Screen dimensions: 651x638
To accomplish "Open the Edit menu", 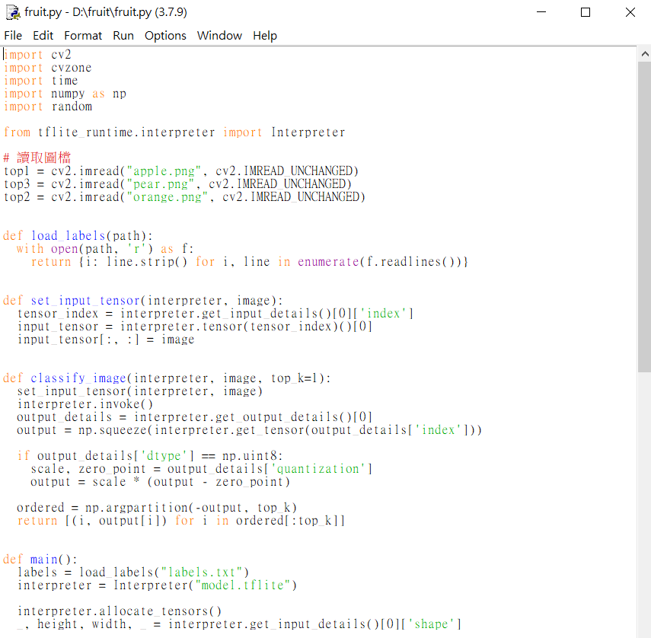I will tap(43, 36).
